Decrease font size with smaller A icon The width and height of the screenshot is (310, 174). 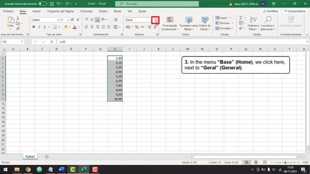(78, 20)
